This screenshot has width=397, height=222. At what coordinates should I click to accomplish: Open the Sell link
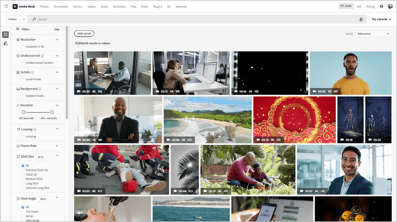pos(359,7)
